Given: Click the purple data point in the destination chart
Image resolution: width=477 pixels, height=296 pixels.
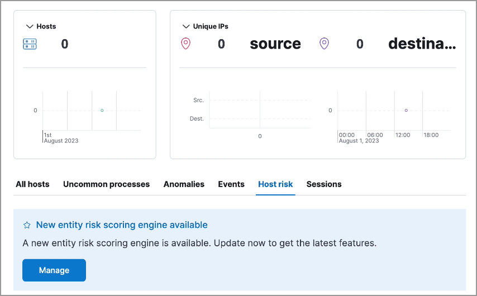Looking at the screenshot, I should tap(406, 111).
